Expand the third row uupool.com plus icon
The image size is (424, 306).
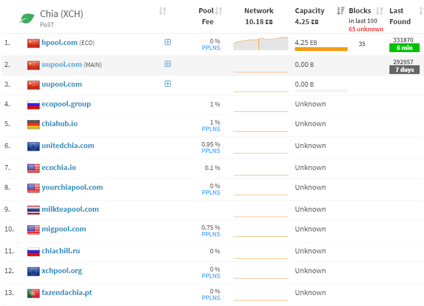coord(168,84)
